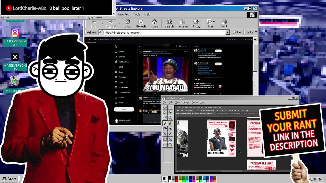Click the Stop icon in the browser toolbar
Image resolution: width=326 pixels, height=183 pixels.
point(128,23)
